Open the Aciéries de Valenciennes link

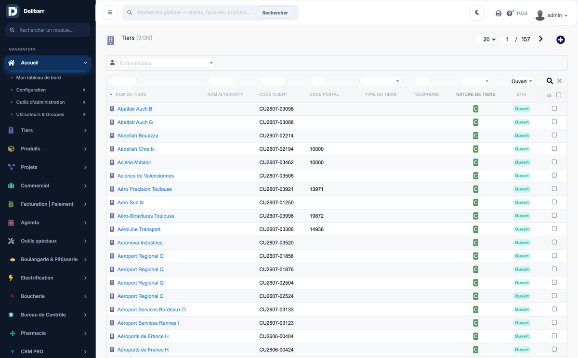(x=145, y=176)
